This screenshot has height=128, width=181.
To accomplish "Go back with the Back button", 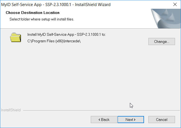I will (104, 120).
